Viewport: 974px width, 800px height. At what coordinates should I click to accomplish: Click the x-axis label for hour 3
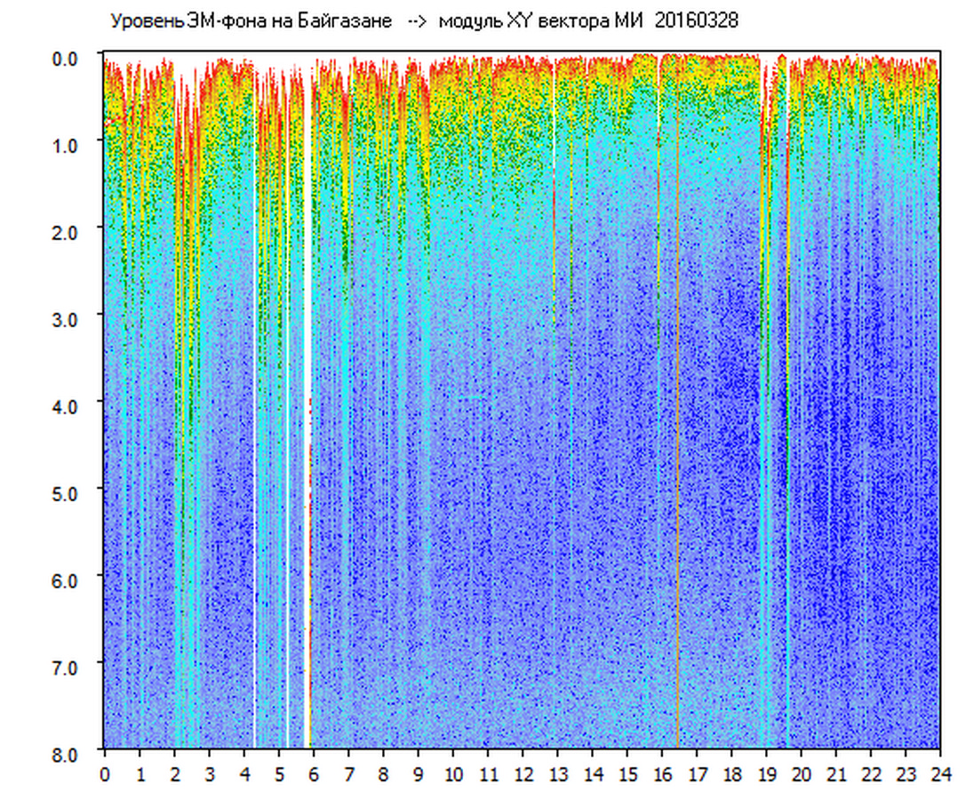pyautogui.click(x=210, y=774)
